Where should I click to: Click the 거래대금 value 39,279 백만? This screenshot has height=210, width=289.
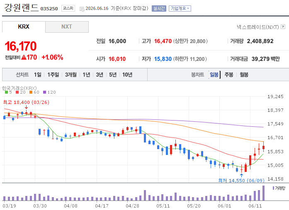point(266,59)
